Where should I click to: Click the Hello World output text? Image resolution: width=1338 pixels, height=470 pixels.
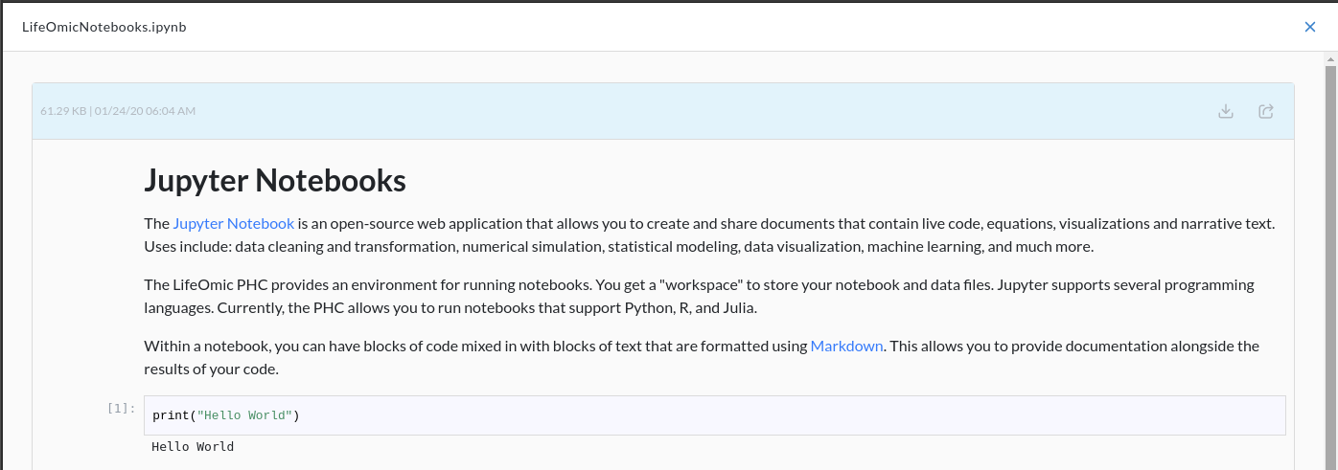[x=193, y=447]
